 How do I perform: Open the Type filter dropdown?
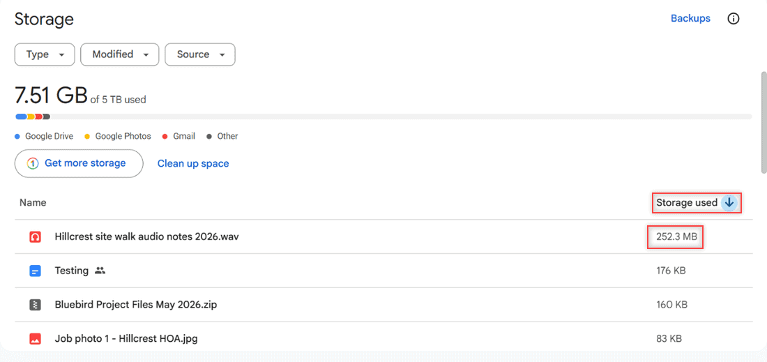(45, 54)
